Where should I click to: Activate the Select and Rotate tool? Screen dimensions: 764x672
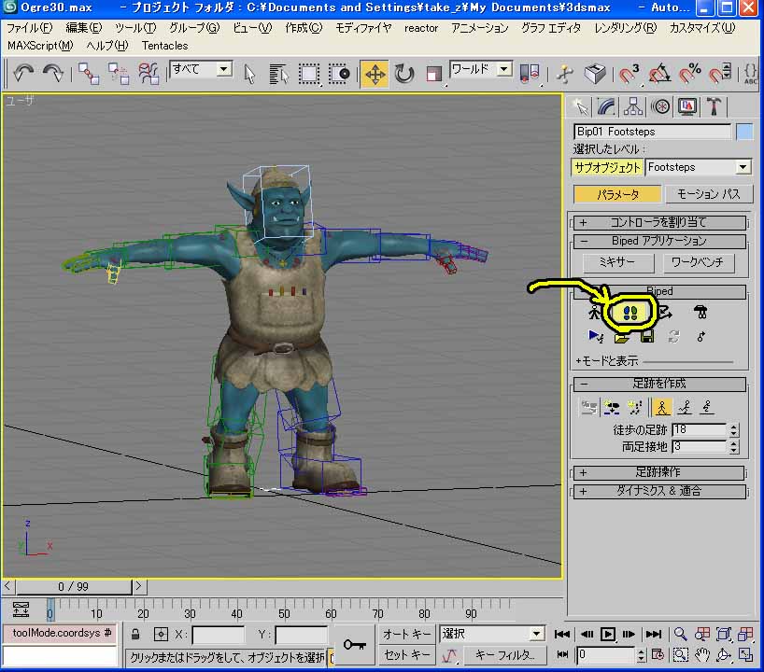click(x=403, y=74)
